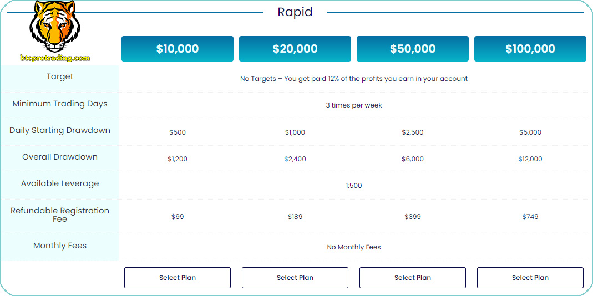
Task: Select the $10,000 plan header
Action: coord(178,49)
